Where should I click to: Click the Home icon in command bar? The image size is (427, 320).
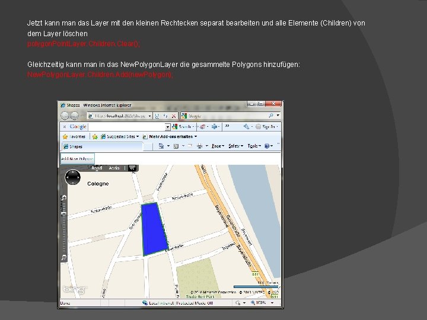coord(161,146)
